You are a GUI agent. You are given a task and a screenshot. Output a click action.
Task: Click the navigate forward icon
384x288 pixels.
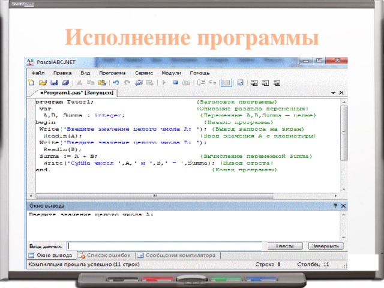(149, 83)
